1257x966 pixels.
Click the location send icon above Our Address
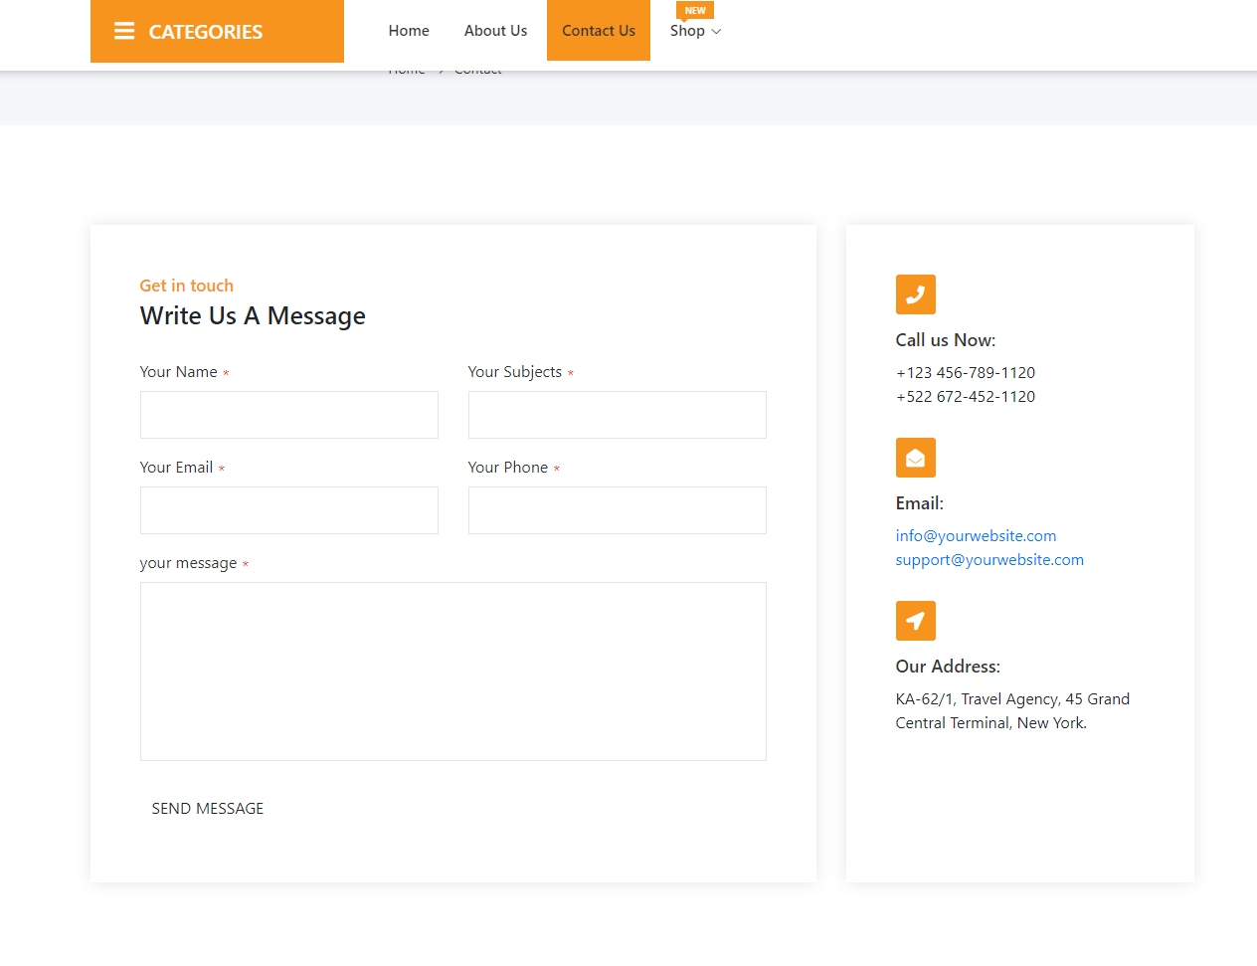tap(915, 620)
